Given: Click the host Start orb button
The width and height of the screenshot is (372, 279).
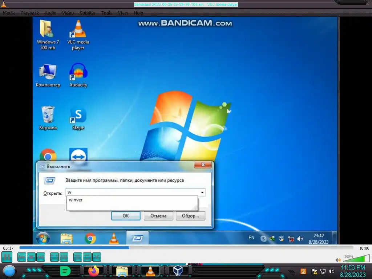Looking at the screenshot, I should coord(9,271).
